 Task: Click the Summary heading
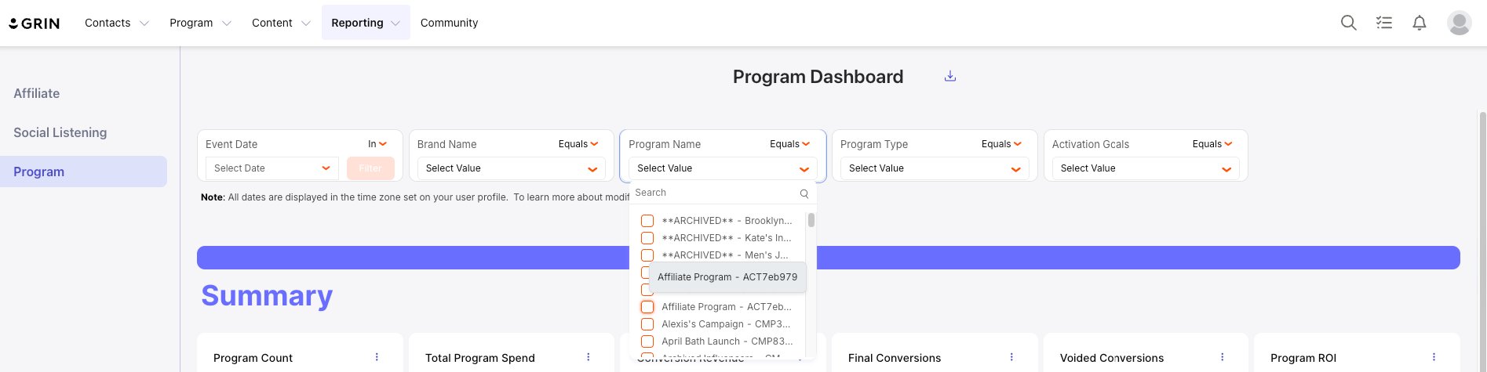coord(267,295)
